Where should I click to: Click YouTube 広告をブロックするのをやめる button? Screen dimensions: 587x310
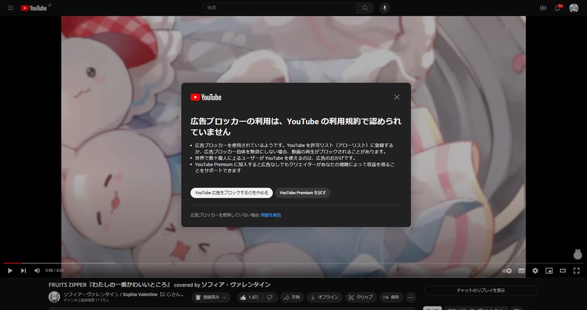pyautogui.click(x=232, y=193)
